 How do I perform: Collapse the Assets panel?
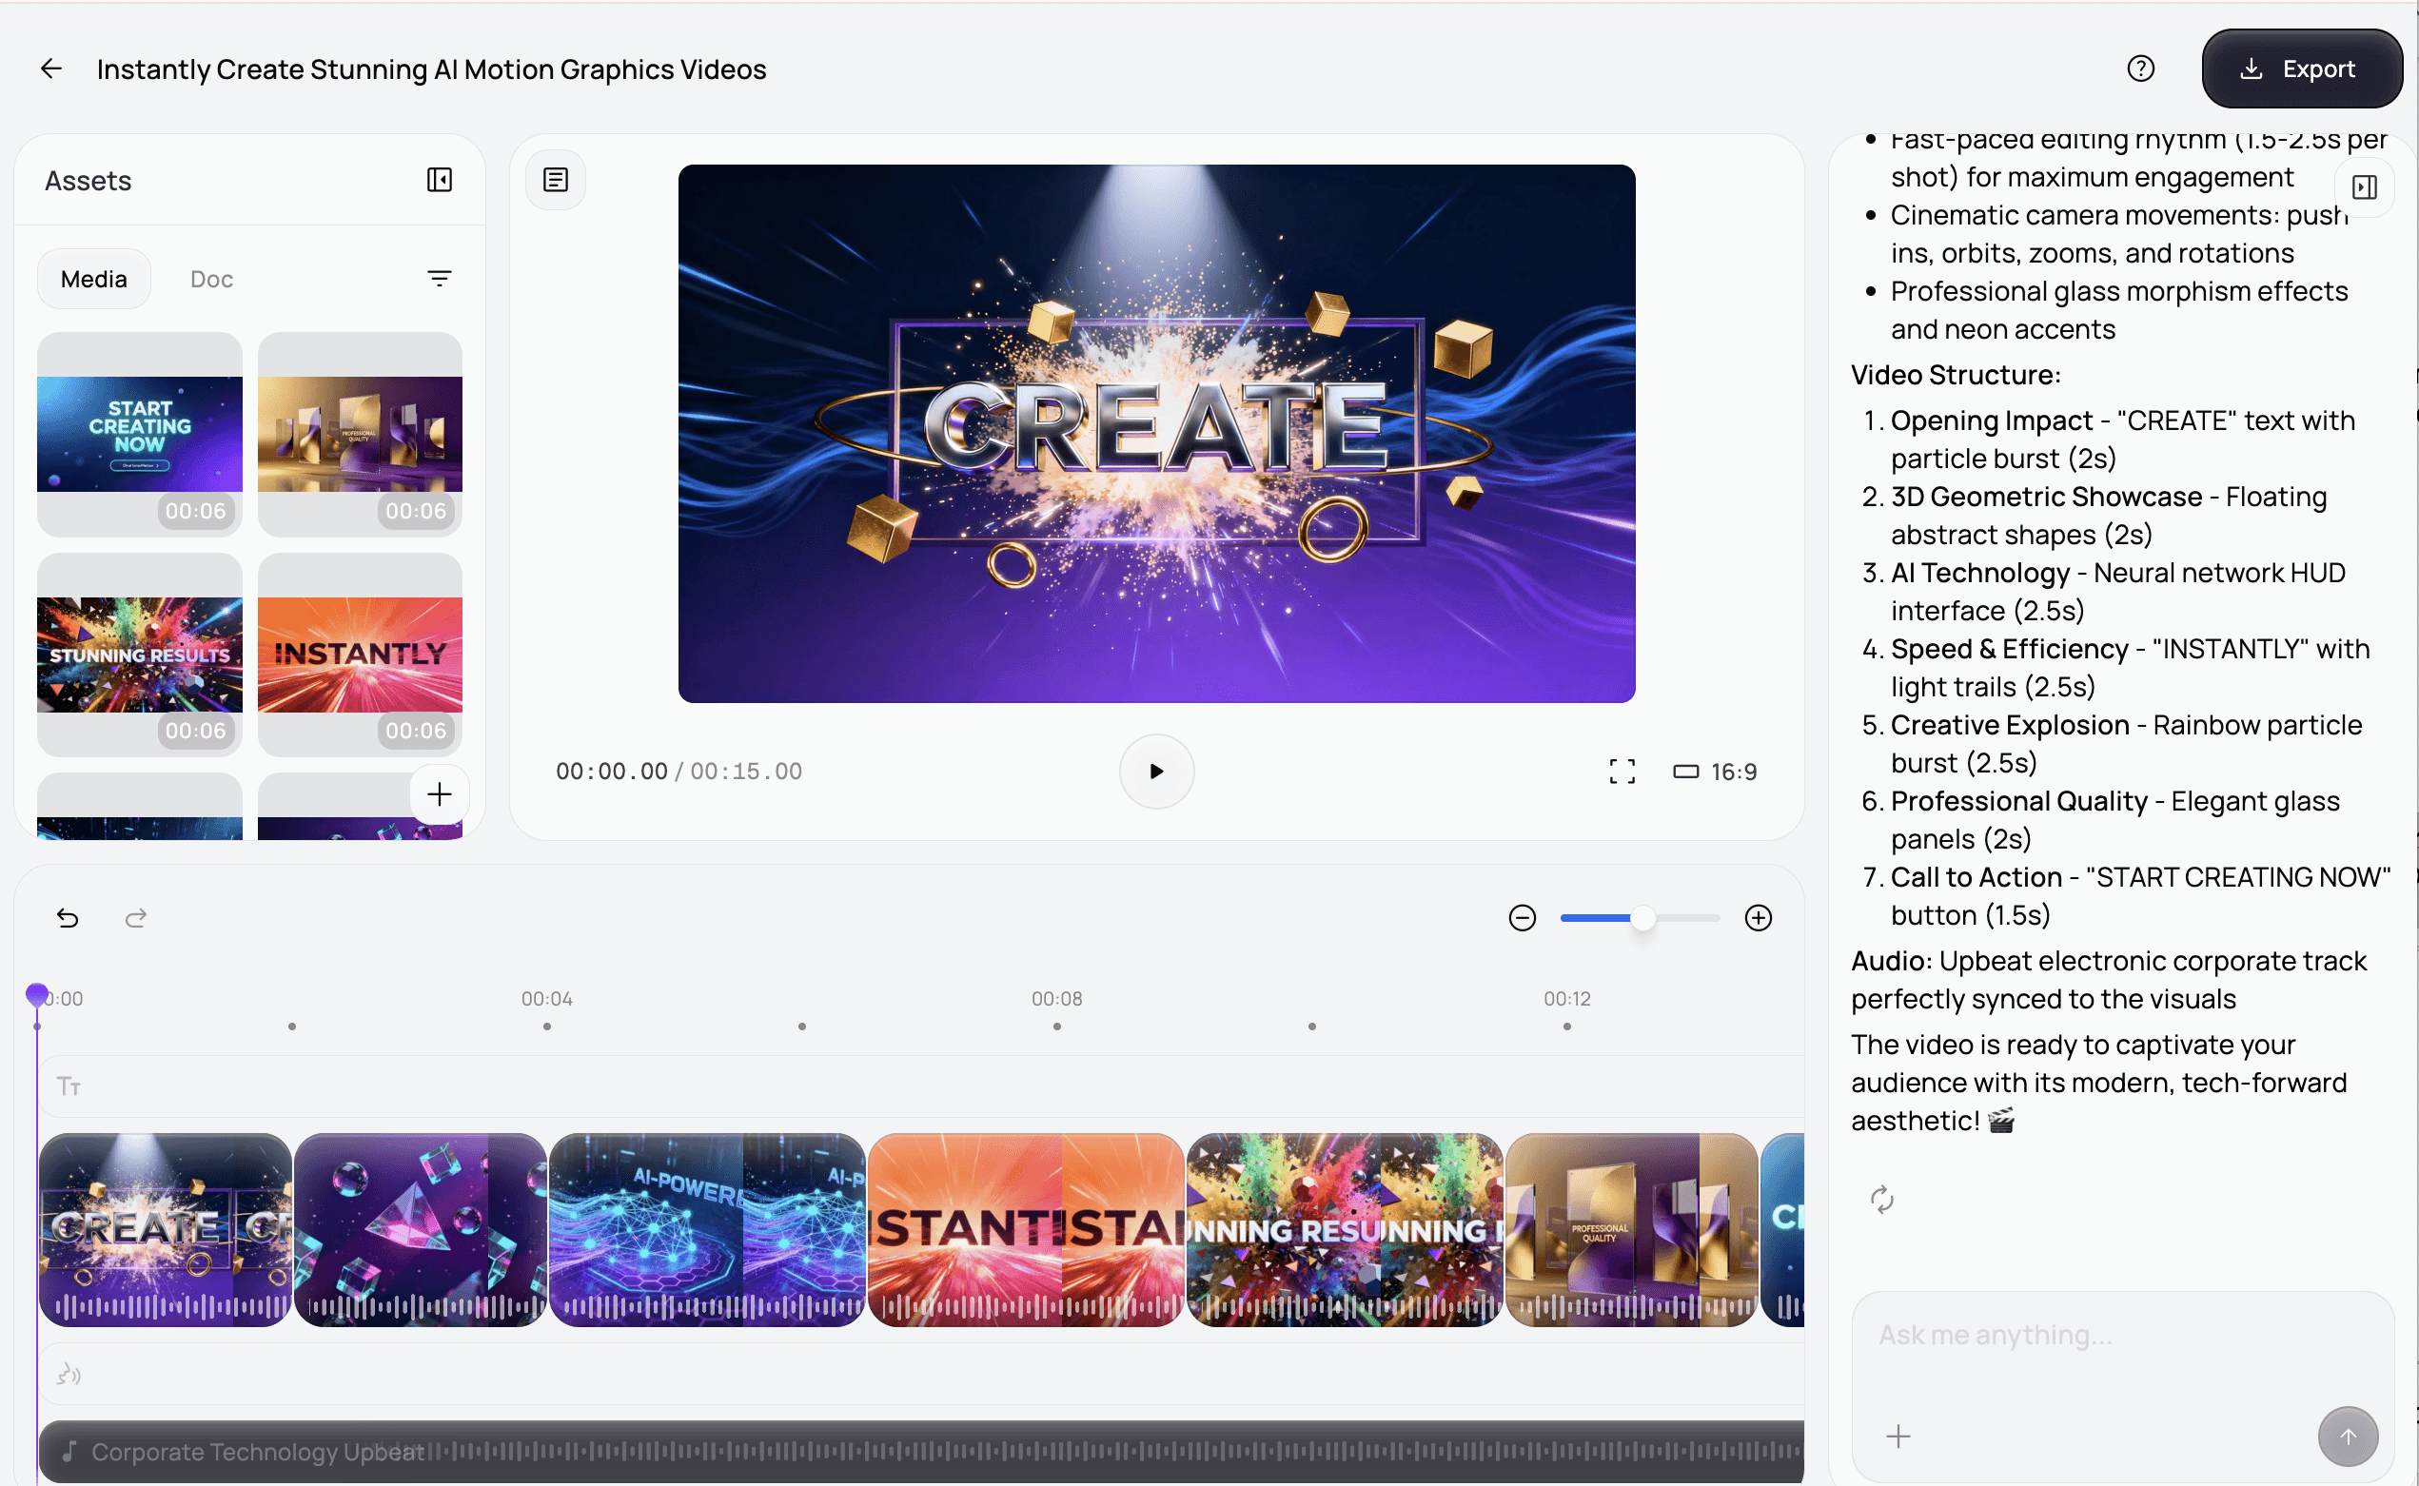tap(440, 180)
